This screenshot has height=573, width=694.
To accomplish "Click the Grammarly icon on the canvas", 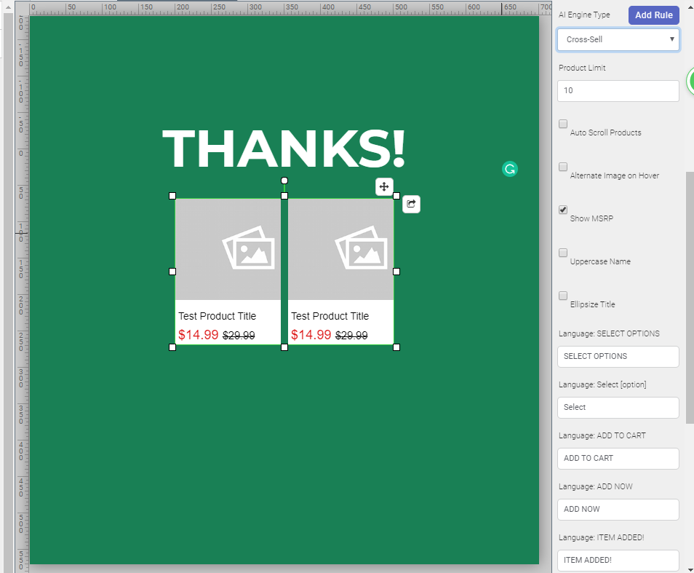I will pyautogui.click(x=509, y=169).
